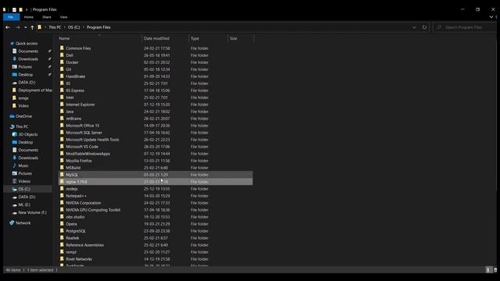Screen dimensions: 500x281
Task: Select New Volume (F:) in sidebar
Action: (x=32, y=212)
